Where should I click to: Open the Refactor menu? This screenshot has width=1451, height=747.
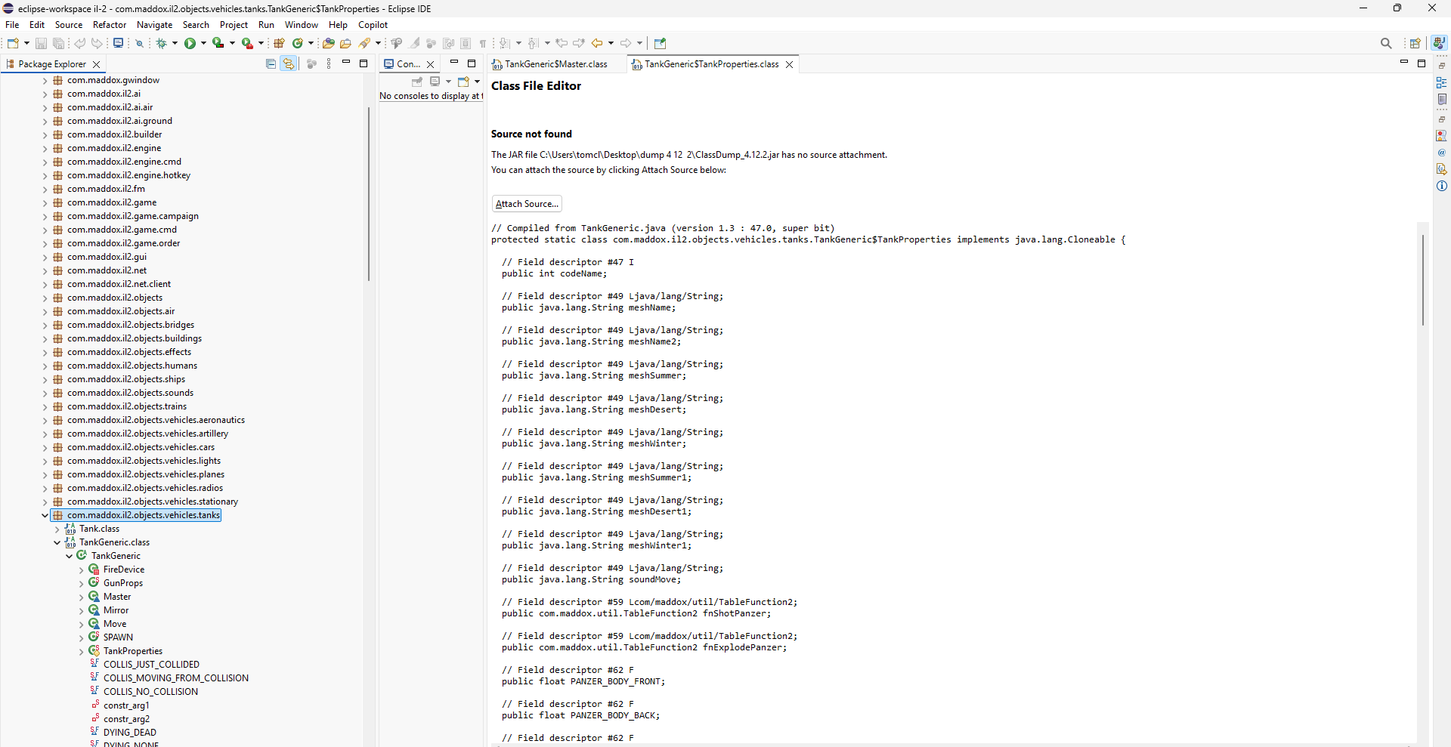coord(110,25)
